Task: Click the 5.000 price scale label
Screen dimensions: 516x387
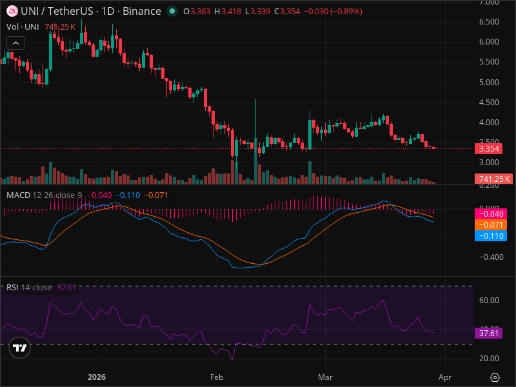Action: pos(489,83)
